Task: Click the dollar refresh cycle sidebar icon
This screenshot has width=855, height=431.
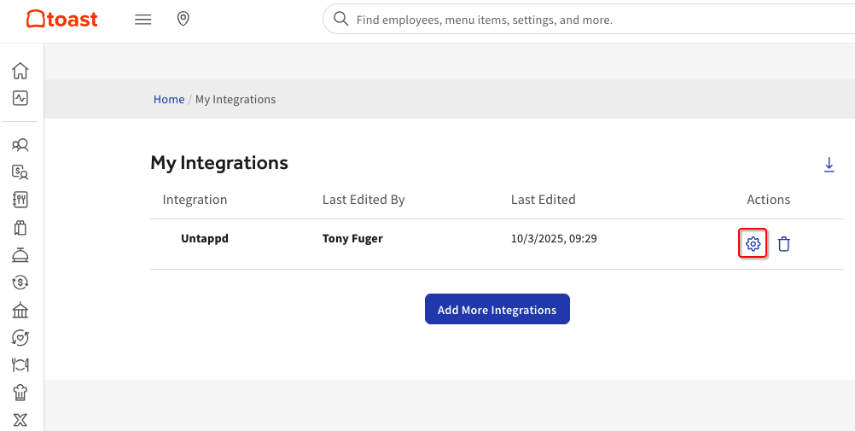Action: click(x=20, y=282)
